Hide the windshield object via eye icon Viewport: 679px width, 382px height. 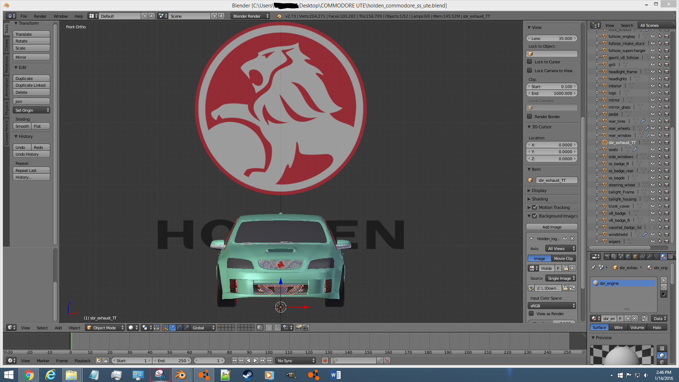point(653,235)
